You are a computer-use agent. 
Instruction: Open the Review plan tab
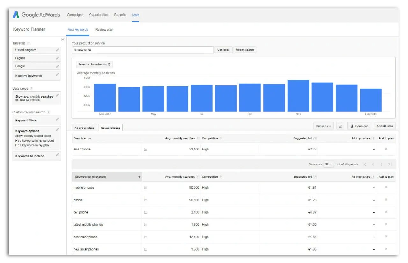point(104,29)
